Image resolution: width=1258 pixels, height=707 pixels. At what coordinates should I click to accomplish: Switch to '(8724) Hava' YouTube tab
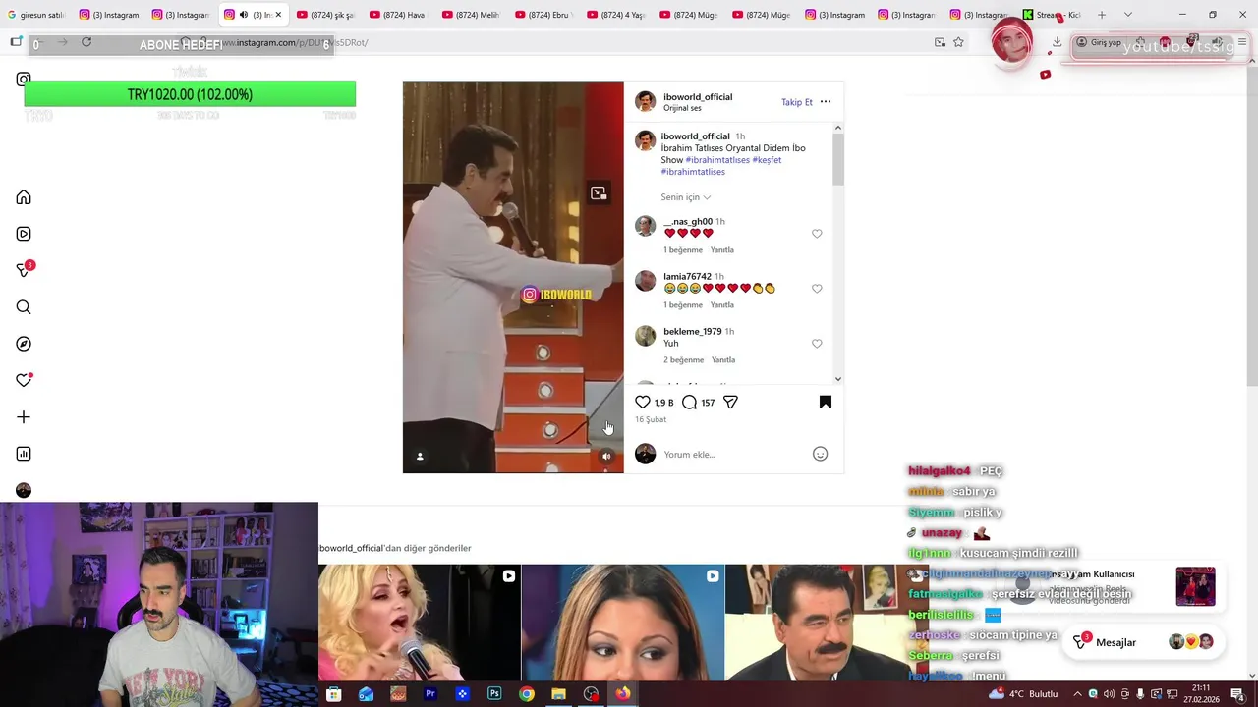[x=396, y=15]
